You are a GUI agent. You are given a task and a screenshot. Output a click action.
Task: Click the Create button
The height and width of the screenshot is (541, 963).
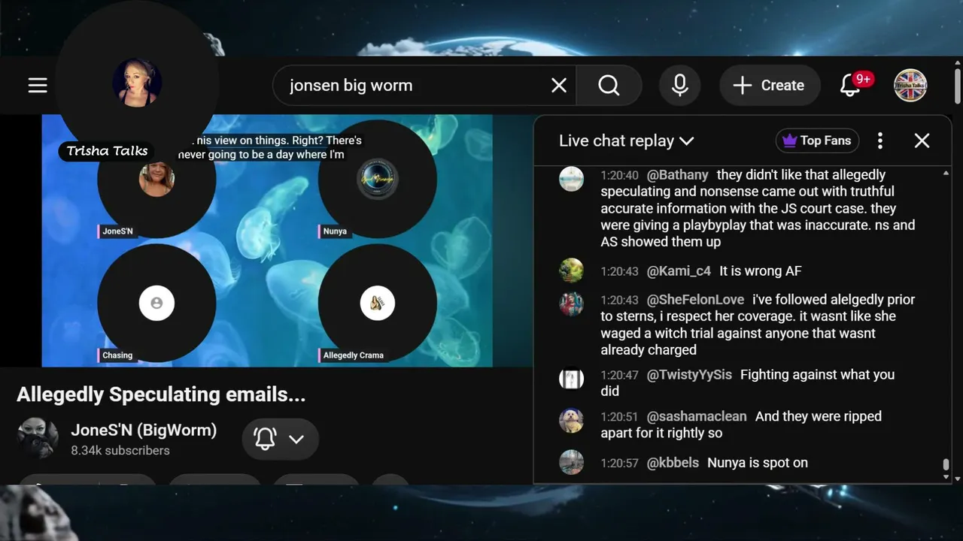(768, 86)
